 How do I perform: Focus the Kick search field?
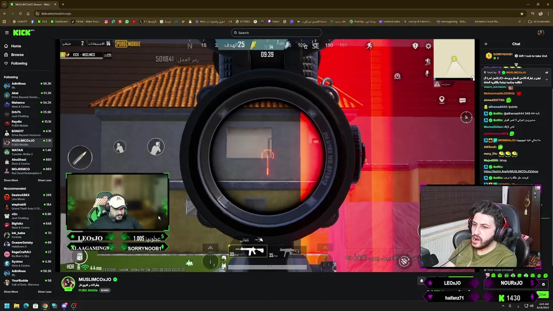[x=276, y=33]
